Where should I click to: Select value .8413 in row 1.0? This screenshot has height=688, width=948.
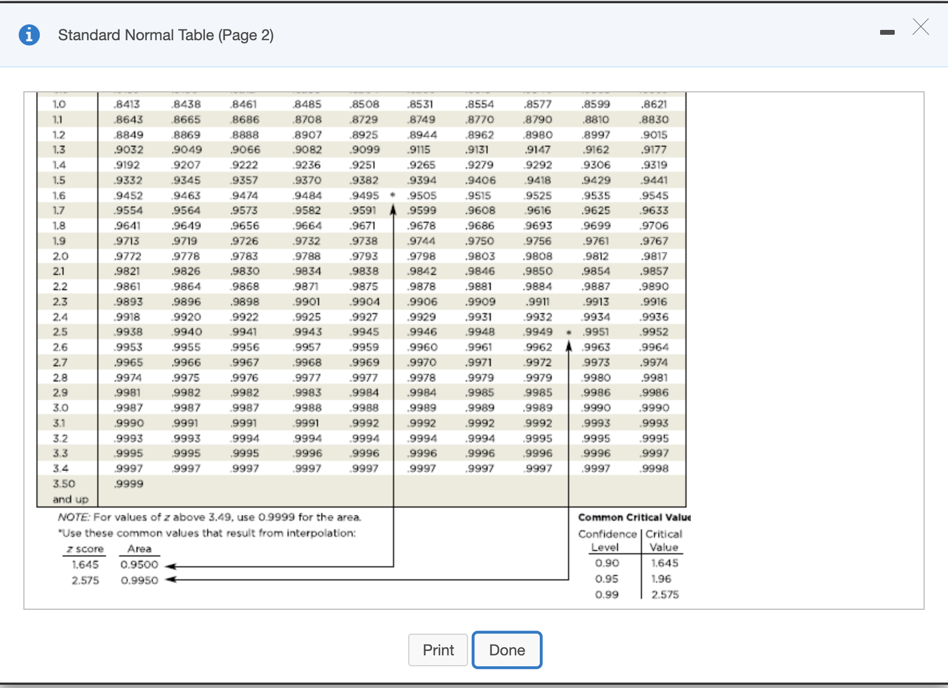click(127, 104)
